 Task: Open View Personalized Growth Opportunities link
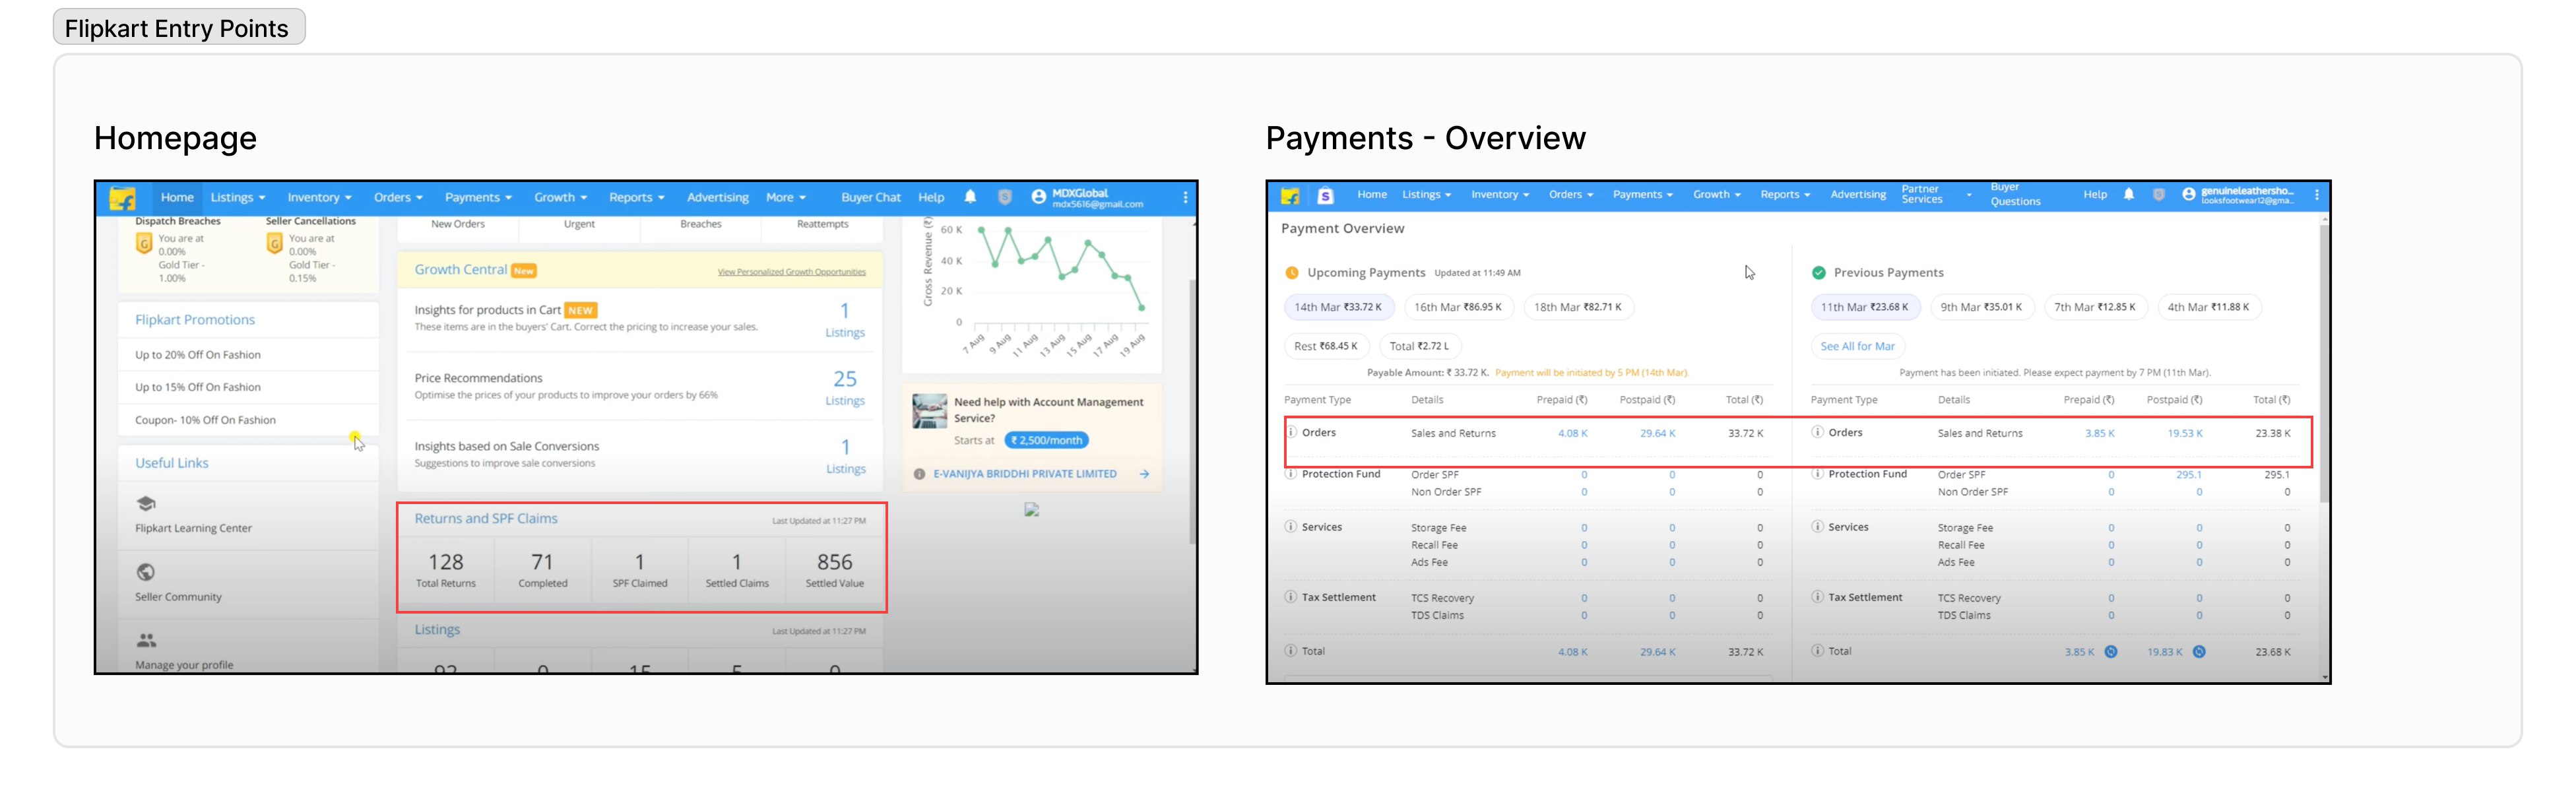pyautogui.click(x=791, y=272)
